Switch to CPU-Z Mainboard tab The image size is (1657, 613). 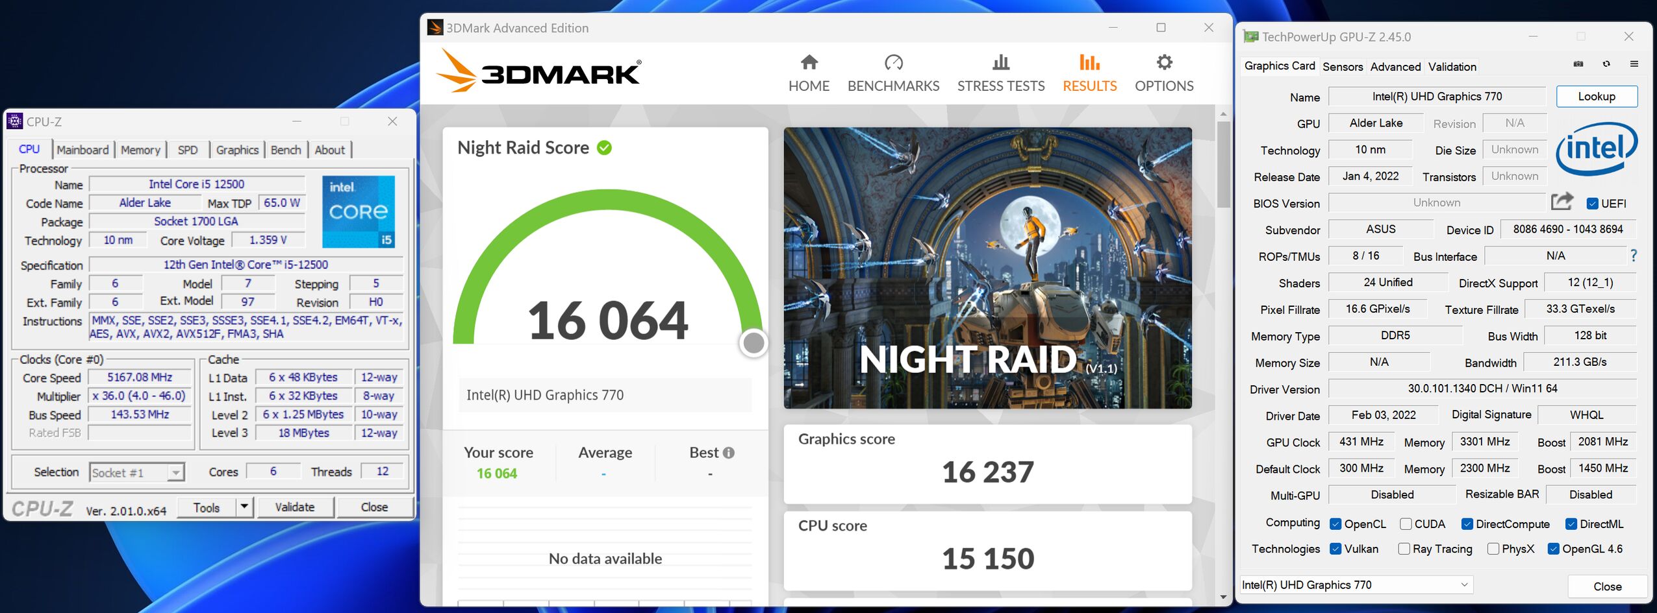tap(82, 150)
